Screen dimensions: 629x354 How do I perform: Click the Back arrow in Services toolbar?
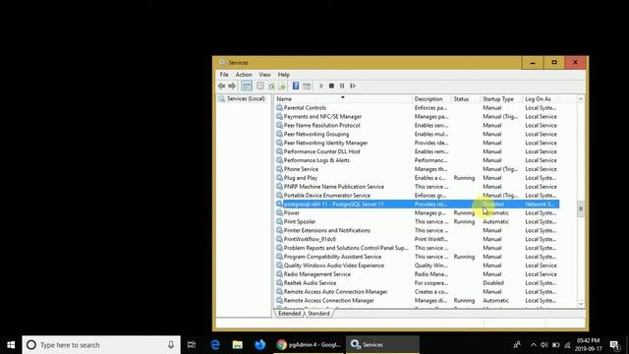(221, 86)
